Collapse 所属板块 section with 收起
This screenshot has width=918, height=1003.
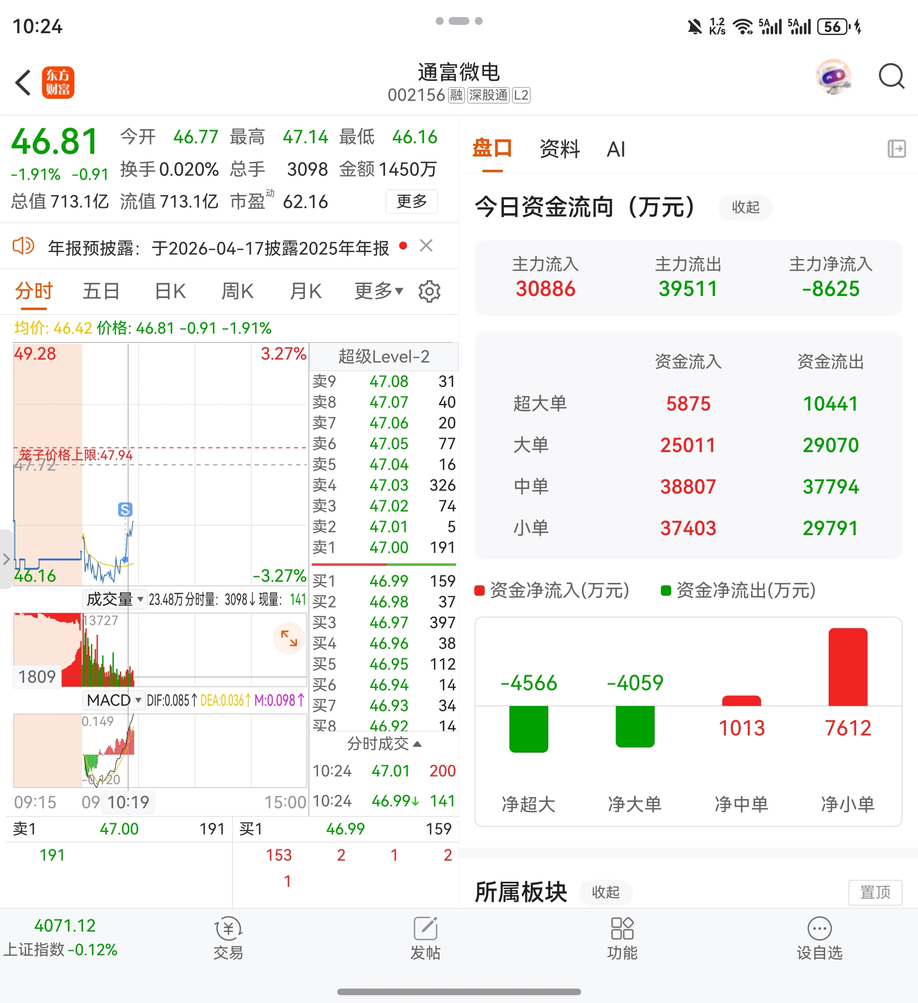pyautogui.click(x=605, y=892)
